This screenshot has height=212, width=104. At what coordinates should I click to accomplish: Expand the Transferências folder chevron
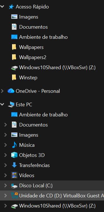pos(6,165)
